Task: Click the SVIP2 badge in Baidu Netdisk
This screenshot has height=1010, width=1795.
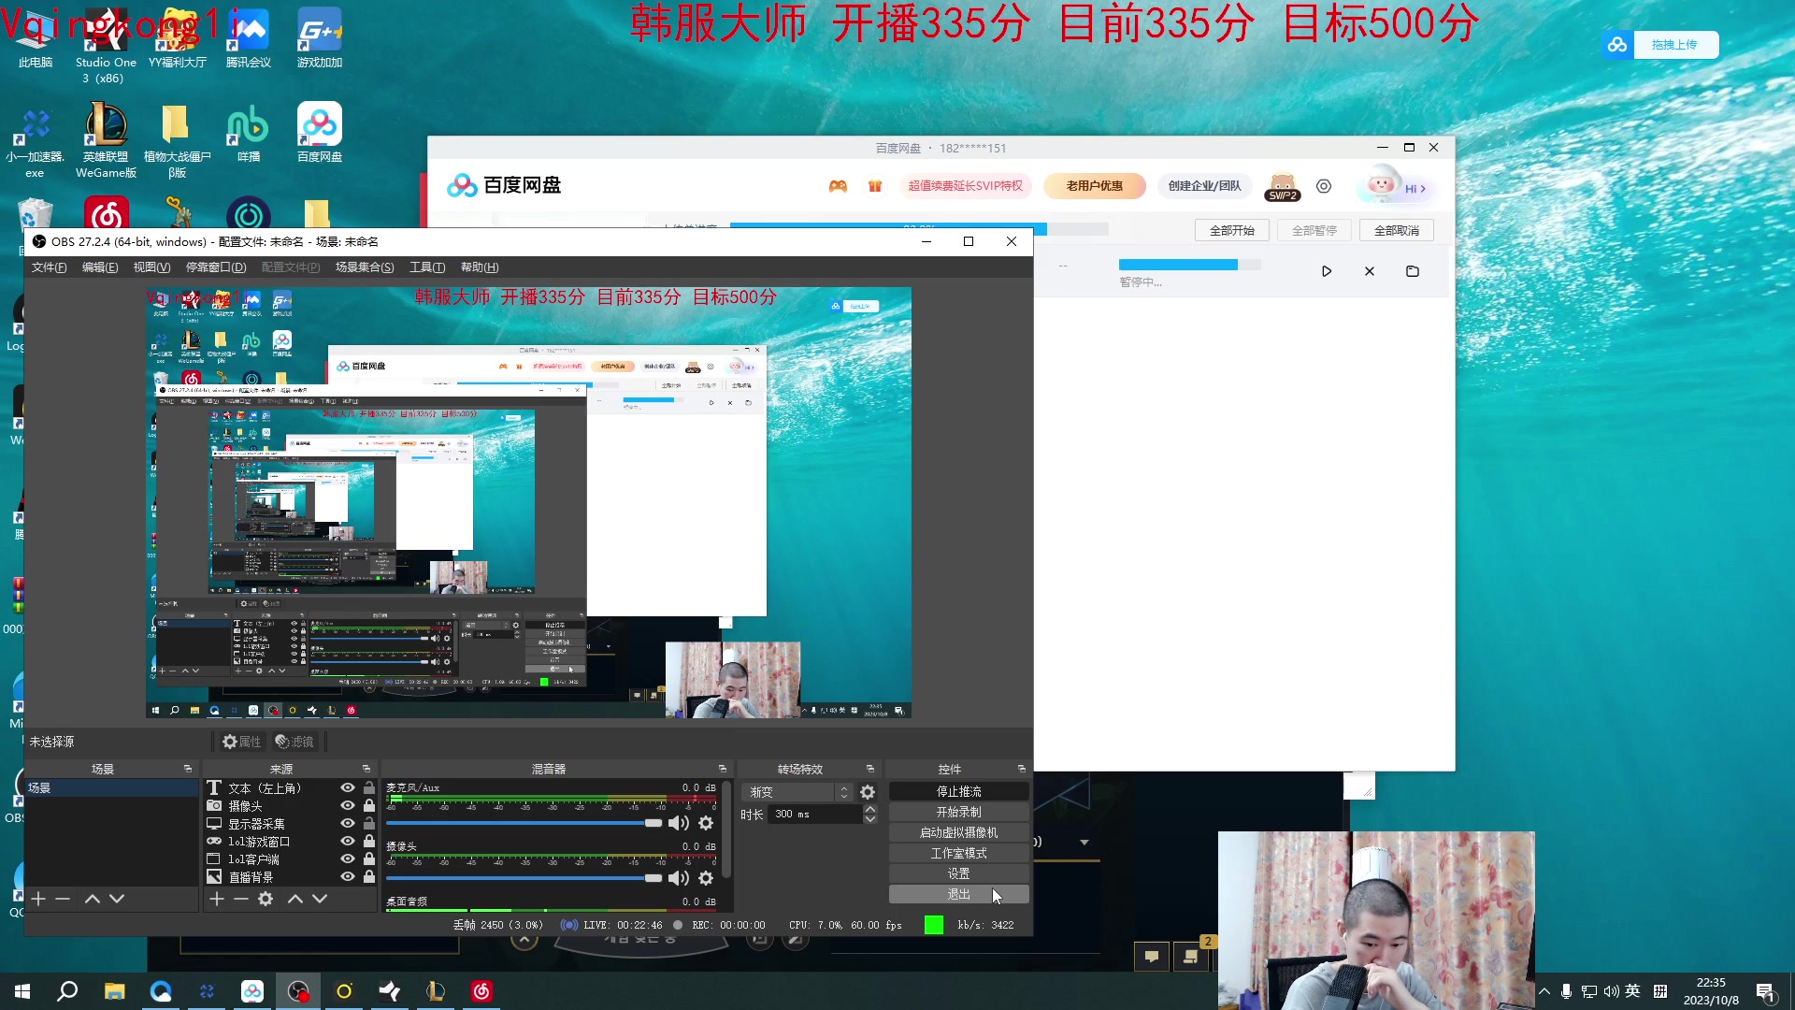Action: point(1283,187)
